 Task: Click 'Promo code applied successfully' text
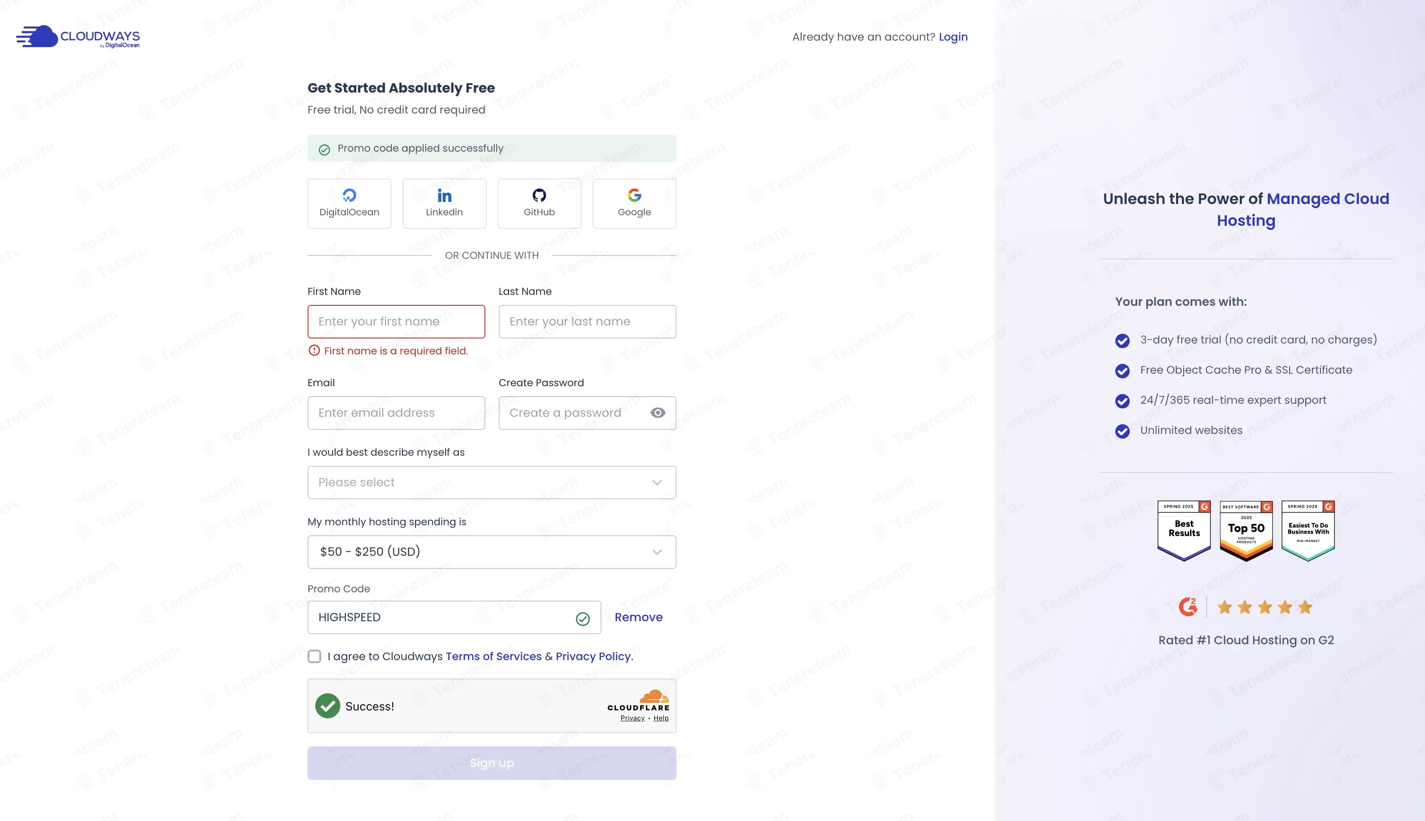tap(420, 148)
